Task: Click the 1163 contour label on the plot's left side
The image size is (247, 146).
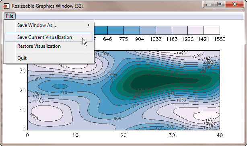Action: point(39,101)
